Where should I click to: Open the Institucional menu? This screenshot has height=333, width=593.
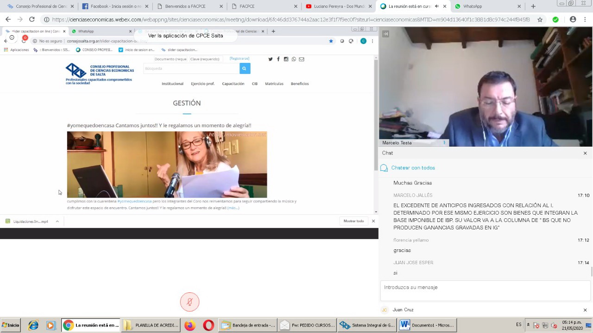[172, 84]
